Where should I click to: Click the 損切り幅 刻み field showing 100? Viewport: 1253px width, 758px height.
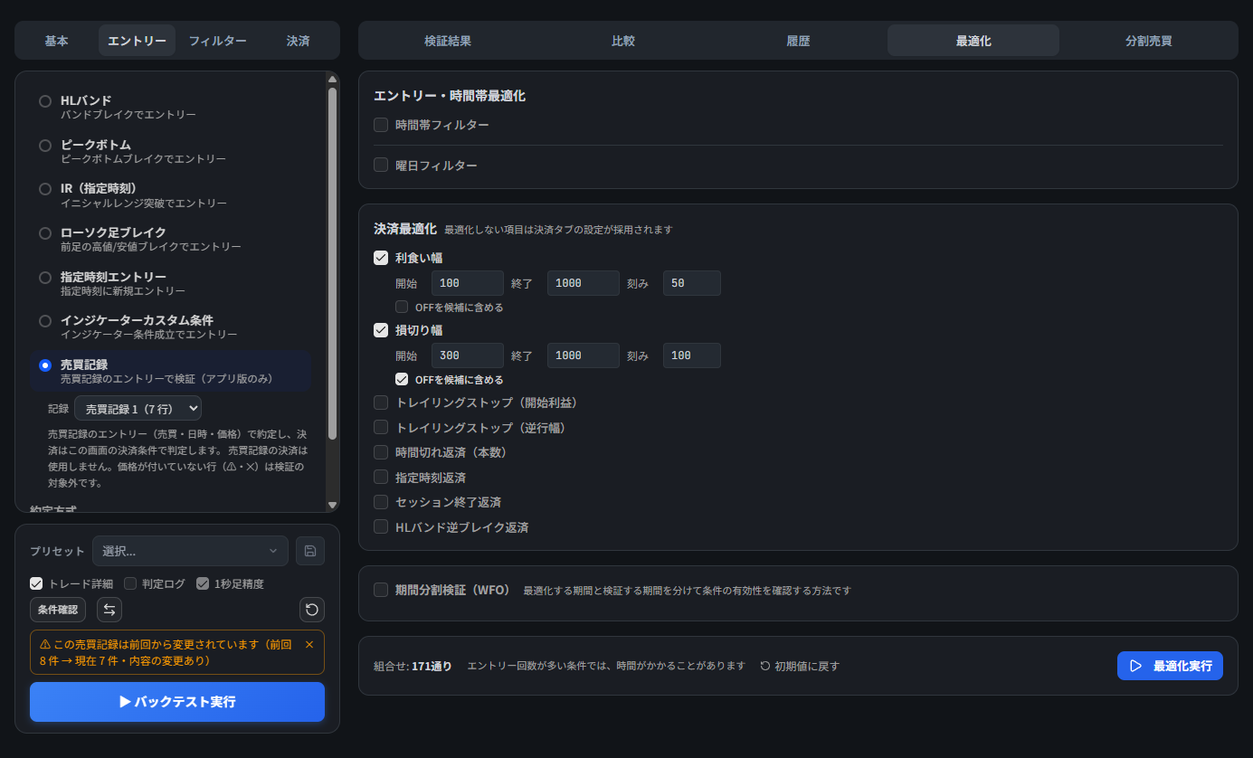tap(692, 355)
